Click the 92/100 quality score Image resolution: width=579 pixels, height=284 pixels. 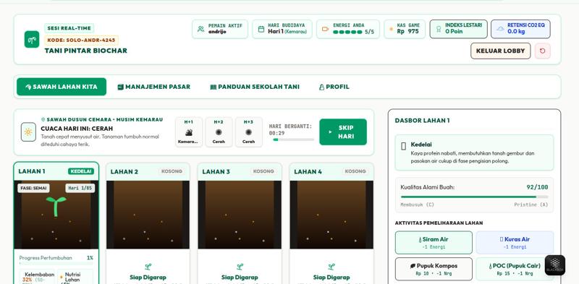537,187
